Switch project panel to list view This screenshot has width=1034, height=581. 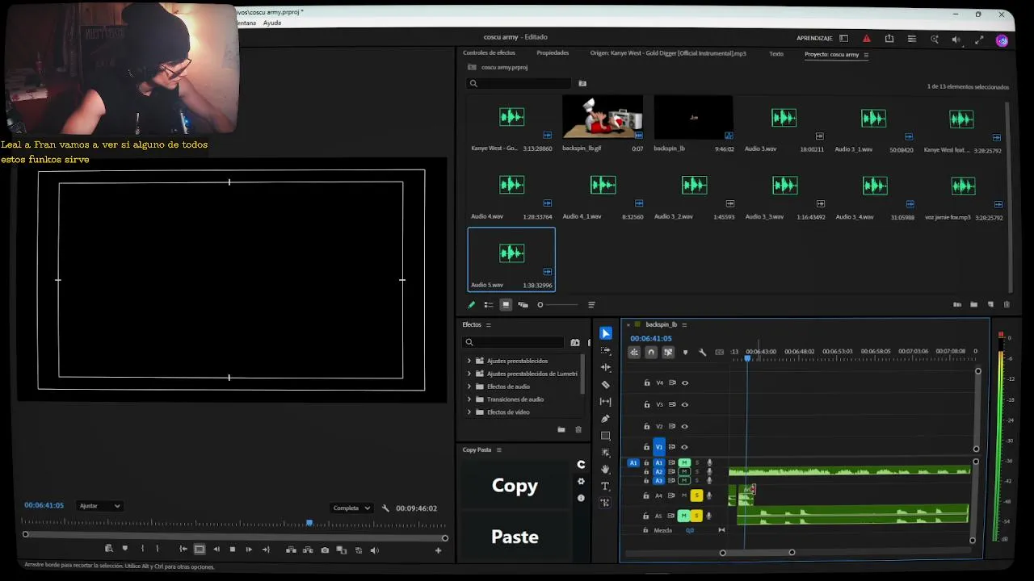pos(489,304)
